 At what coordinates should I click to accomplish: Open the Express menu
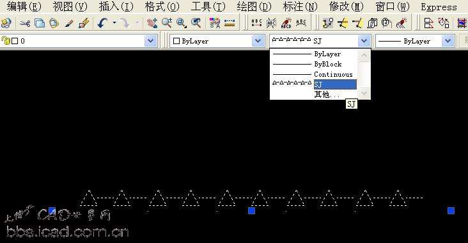click(x=439, y=7)
